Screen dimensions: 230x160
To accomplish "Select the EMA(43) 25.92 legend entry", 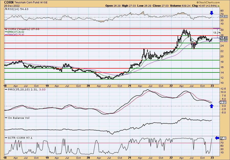I will click(15, 35).
